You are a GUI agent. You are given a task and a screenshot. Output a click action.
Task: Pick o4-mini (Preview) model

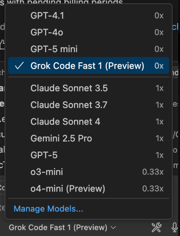click(x=89, y=188)
